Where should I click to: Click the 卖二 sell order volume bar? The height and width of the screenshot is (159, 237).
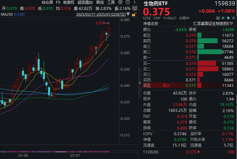(x=209, y=52)
